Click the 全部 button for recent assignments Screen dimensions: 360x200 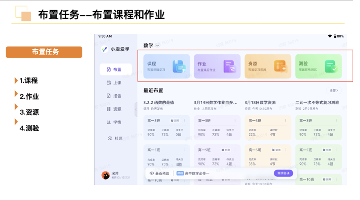(334, 90)
